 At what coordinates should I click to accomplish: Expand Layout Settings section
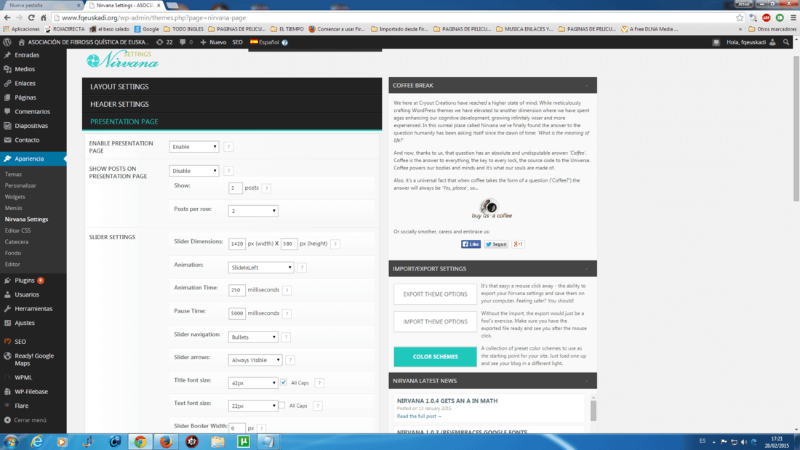[x=231, y=87]
